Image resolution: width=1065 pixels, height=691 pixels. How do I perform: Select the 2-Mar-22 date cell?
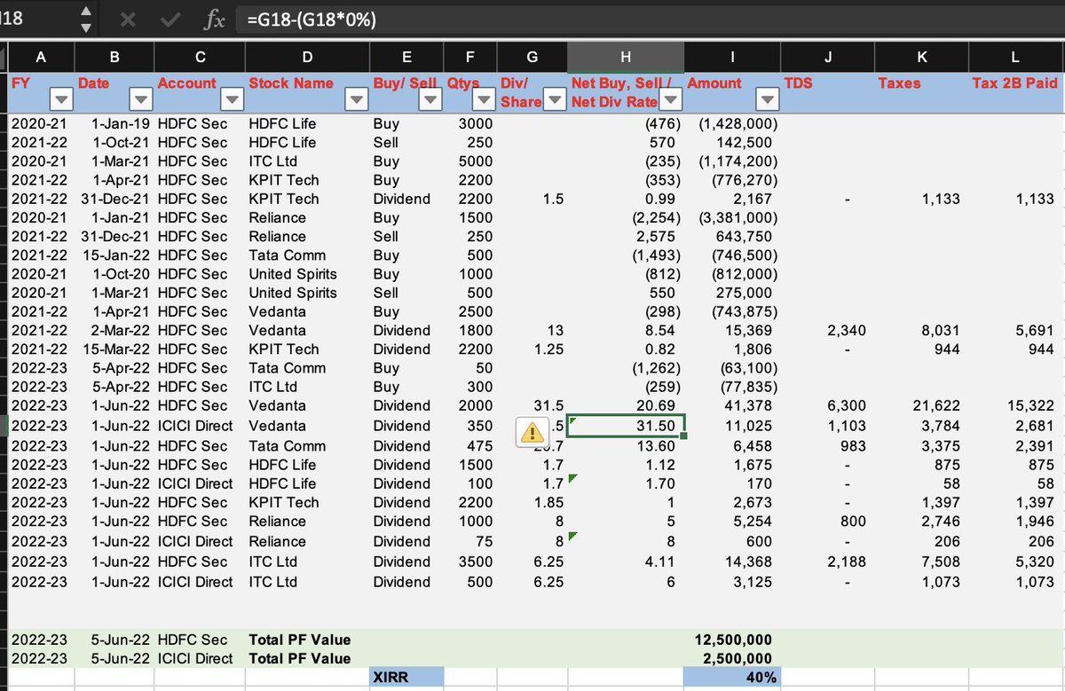coord(114,330)
